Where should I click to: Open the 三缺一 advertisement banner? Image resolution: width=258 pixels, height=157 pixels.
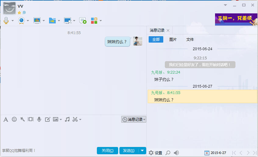click(236, 19)
